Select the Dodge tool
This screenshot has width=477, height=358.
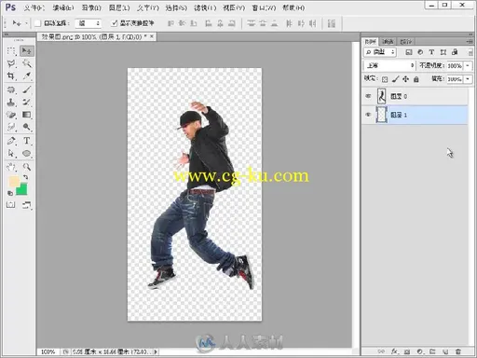[x=27, y=127]
